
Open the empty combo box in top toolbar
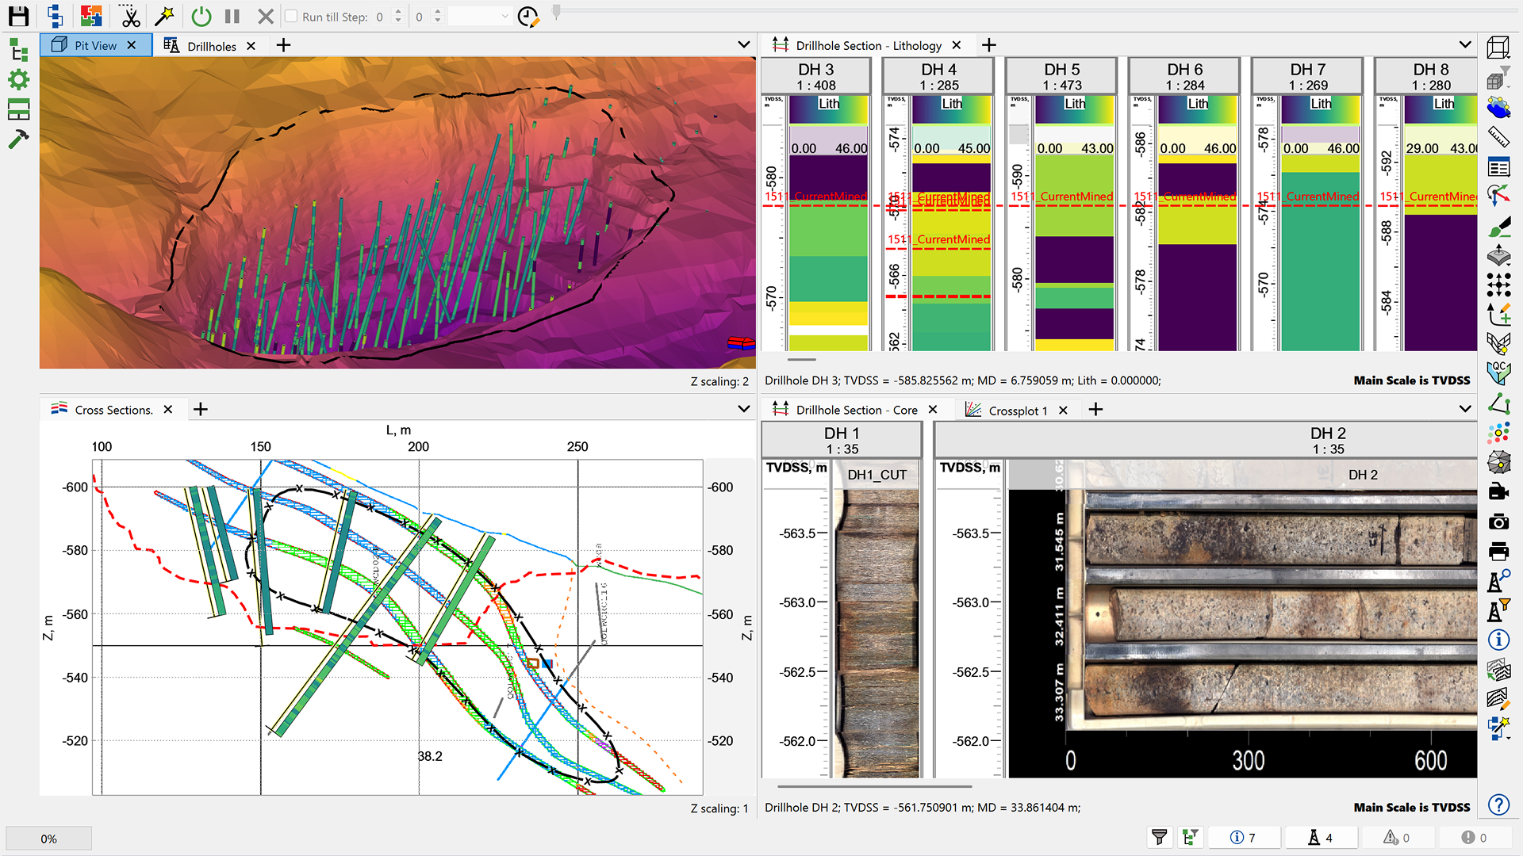coord(479,17)
